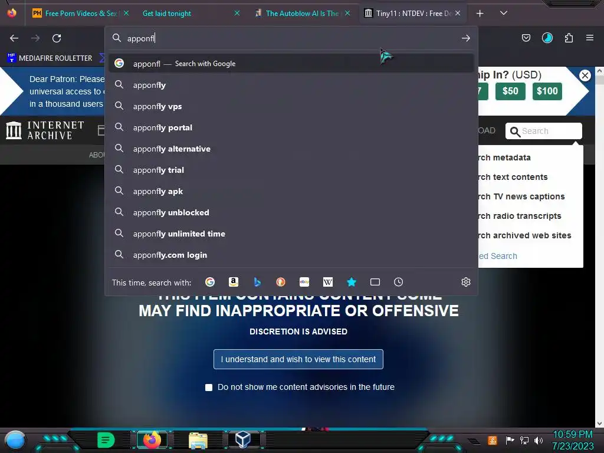Select 'apponfly apk' suggestion
604x453 pixels.
[x=291, y=191]
